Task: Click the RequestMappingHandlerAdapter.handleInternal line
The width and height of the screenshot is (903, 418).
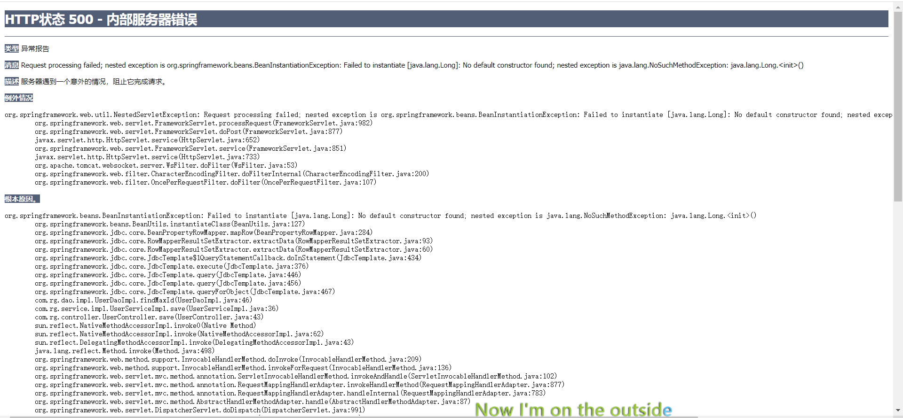Action: click(x=290, y=393)
